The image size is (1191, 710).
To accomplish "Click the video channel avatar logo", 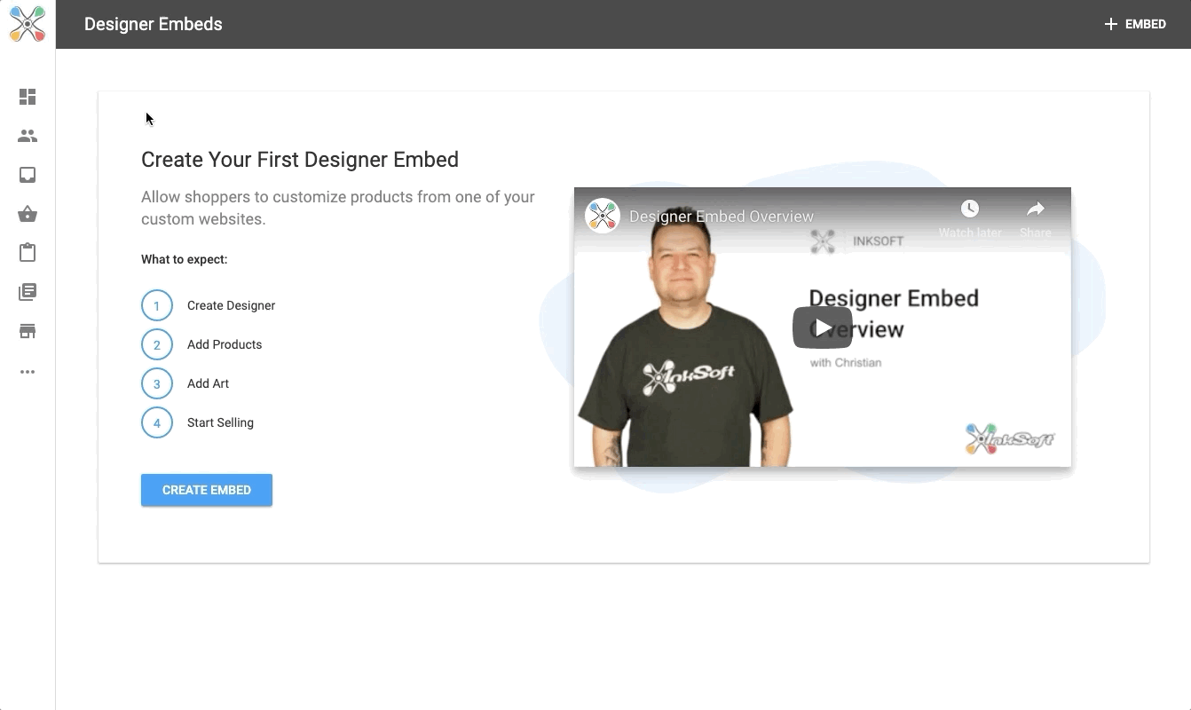I will point(602,216).
